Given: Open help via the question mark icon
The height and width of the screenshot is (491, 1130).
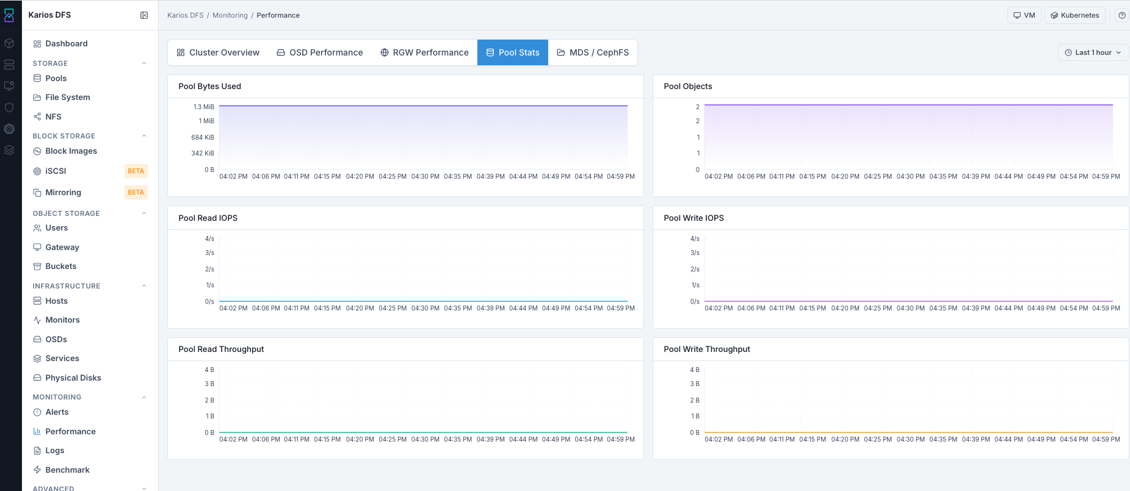Looking at the screenshot, I should pyautogui.click(x=1122, y=15).
